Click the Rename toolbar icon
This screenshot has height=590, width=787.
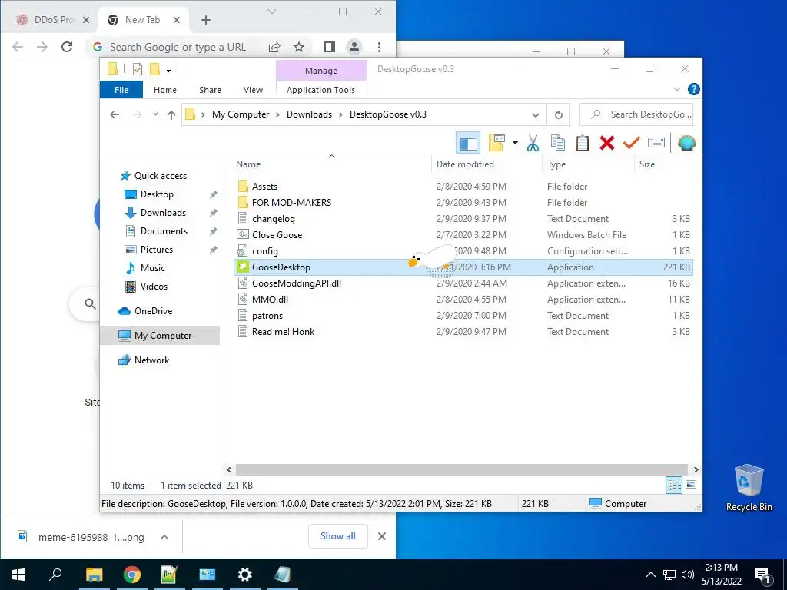(x=656, y=144)
